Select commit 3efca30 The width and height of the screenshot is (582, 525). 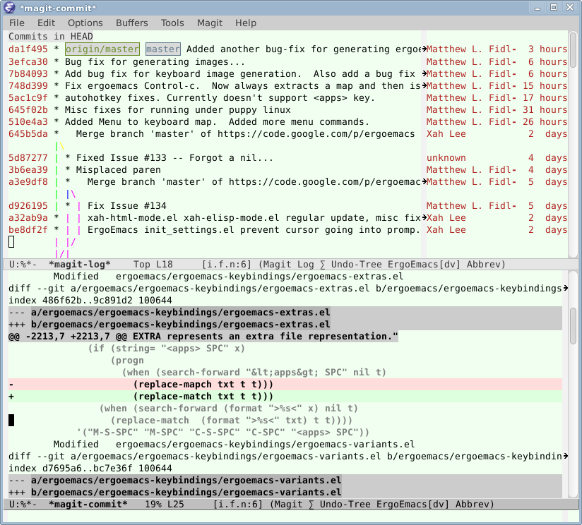point(28,61)
